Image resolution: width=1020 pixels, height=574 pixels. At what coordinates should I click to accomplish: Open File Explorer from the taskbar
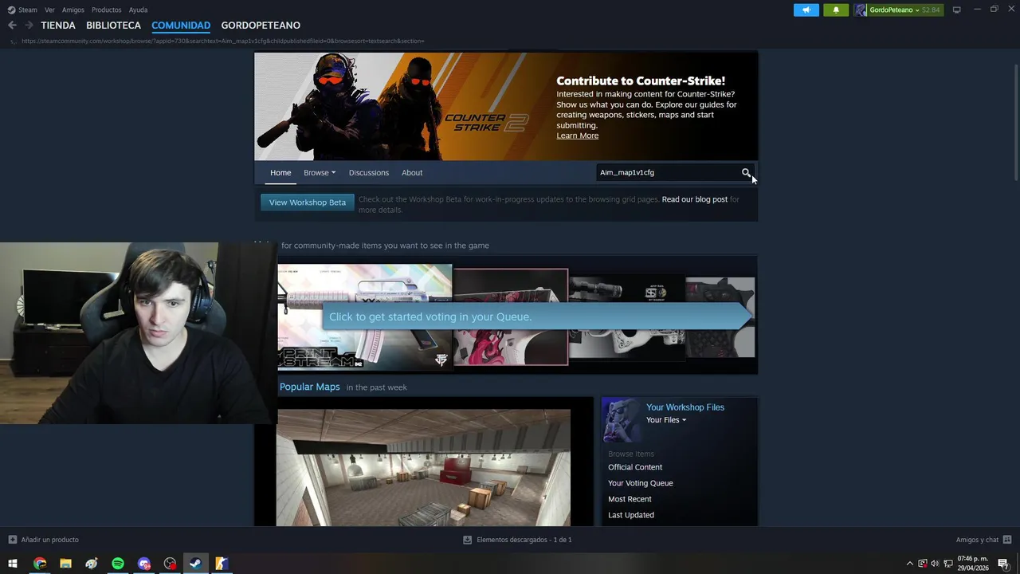[65, 564]
